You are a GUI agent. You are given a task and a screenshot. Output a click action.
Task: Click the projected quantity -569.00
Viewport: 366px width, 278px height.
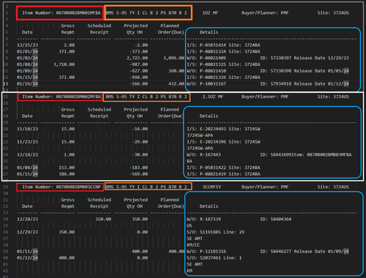(x=138, y=174)
